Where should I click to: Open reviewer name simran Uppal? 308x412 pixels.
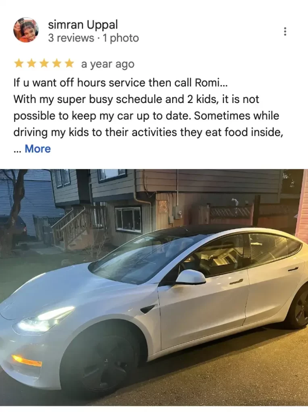point(83,25)
